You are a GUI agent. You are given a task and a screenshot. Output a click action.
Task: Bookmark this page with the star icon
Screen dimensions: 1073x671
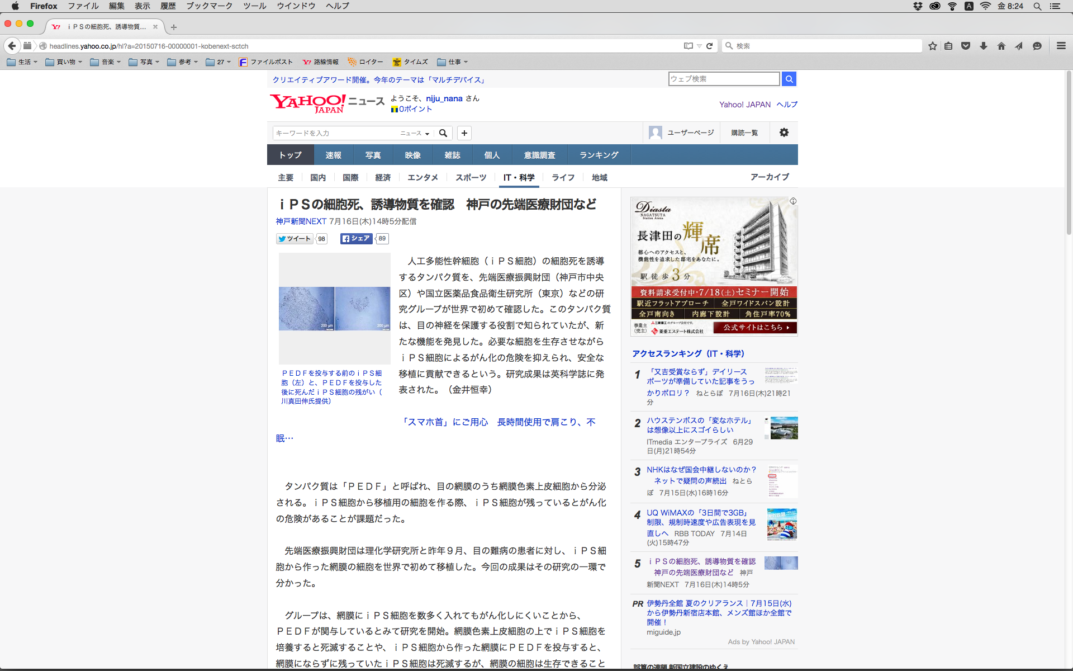point(932,46)
